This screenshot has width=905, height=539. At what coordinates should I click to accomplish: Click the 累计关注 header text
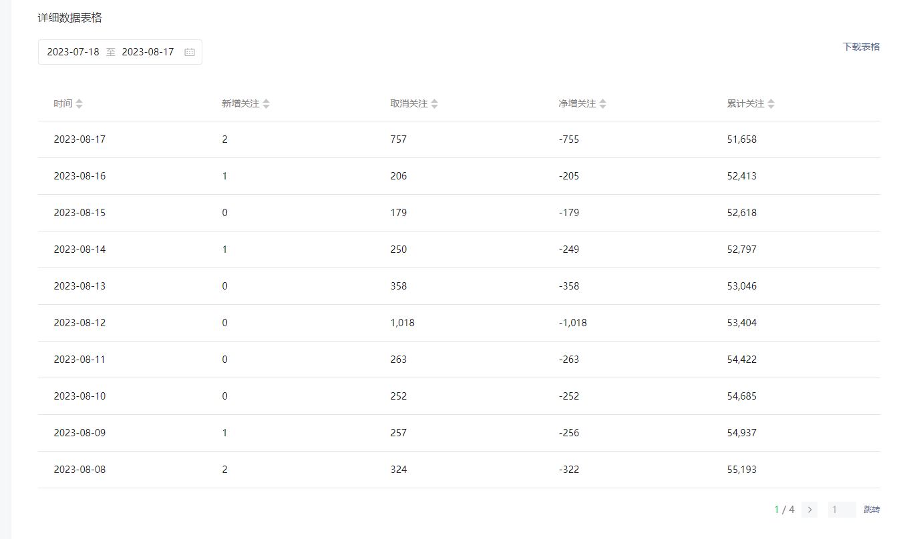tap(745, 104)
